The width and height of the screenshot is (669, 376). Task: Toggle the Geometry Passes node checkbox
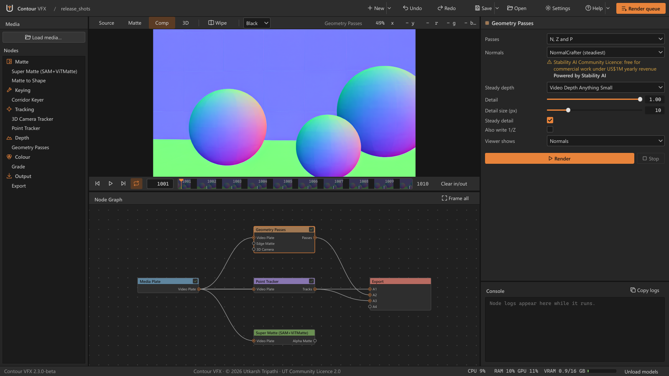pos(311,229)
